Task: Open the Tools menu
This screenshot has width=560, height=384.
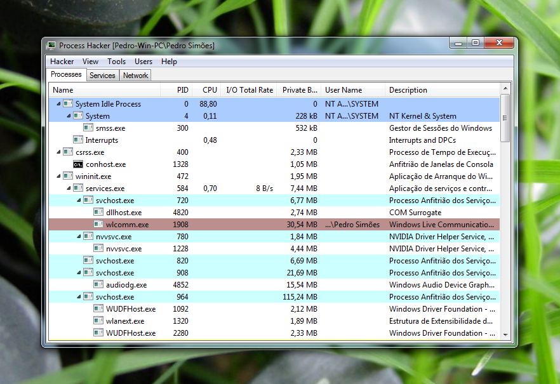Action: coord(116,62)
